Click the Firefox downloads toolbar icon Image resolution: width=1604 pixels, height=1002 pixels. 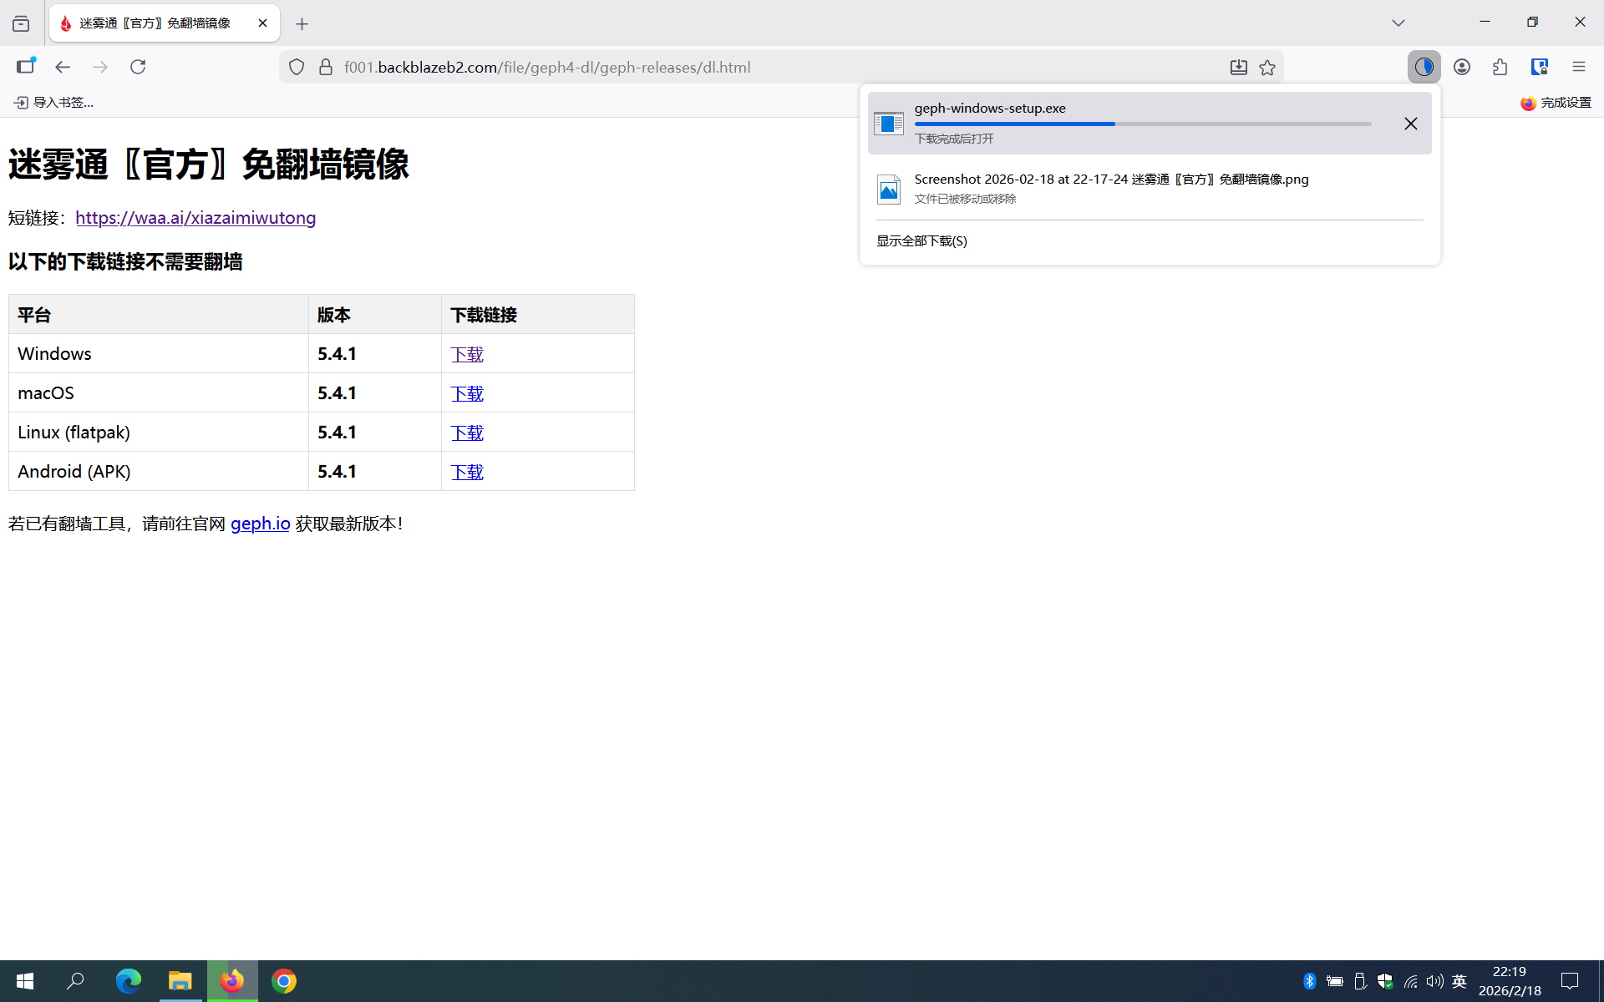(1424, 67)
